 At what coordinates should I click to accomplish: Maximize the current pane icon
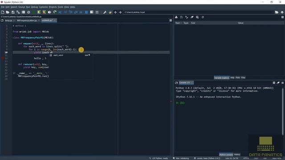(97, 12)
